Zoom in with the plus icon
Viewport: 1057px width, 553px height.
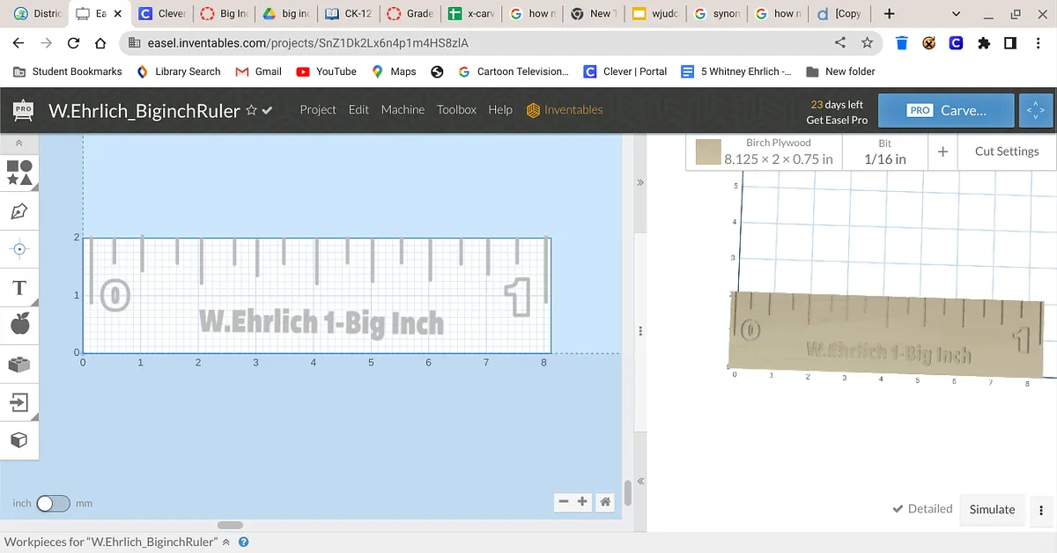(582, 502)
